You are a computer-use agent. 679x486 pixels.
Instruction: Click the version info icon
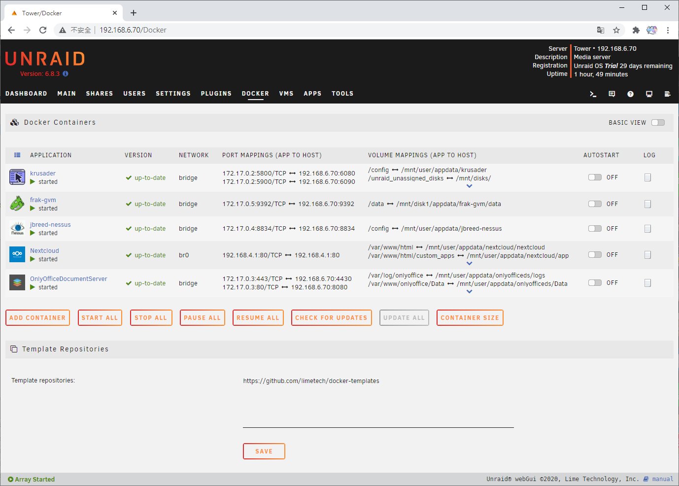point(66,74)
